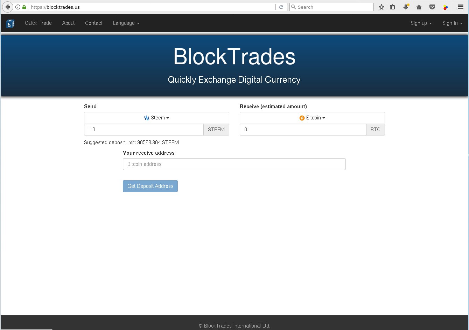This screenshot has width=469, height=330.
Task: Open the Quick Trade page
Action: click(38, 23)
